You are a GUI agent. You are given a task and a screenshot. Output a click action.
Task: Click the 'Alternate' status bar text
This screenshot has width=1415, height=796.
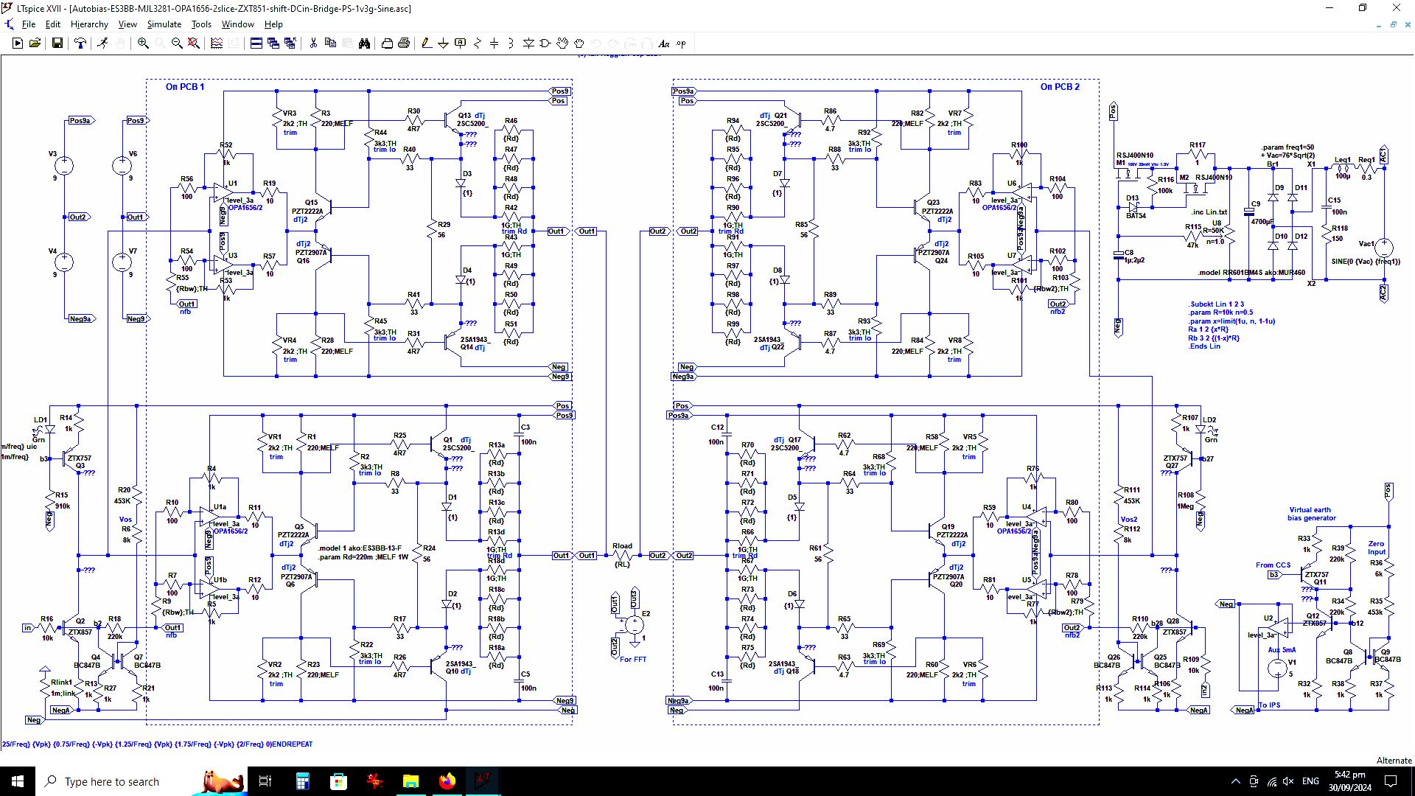click(x=1394, y=761)
